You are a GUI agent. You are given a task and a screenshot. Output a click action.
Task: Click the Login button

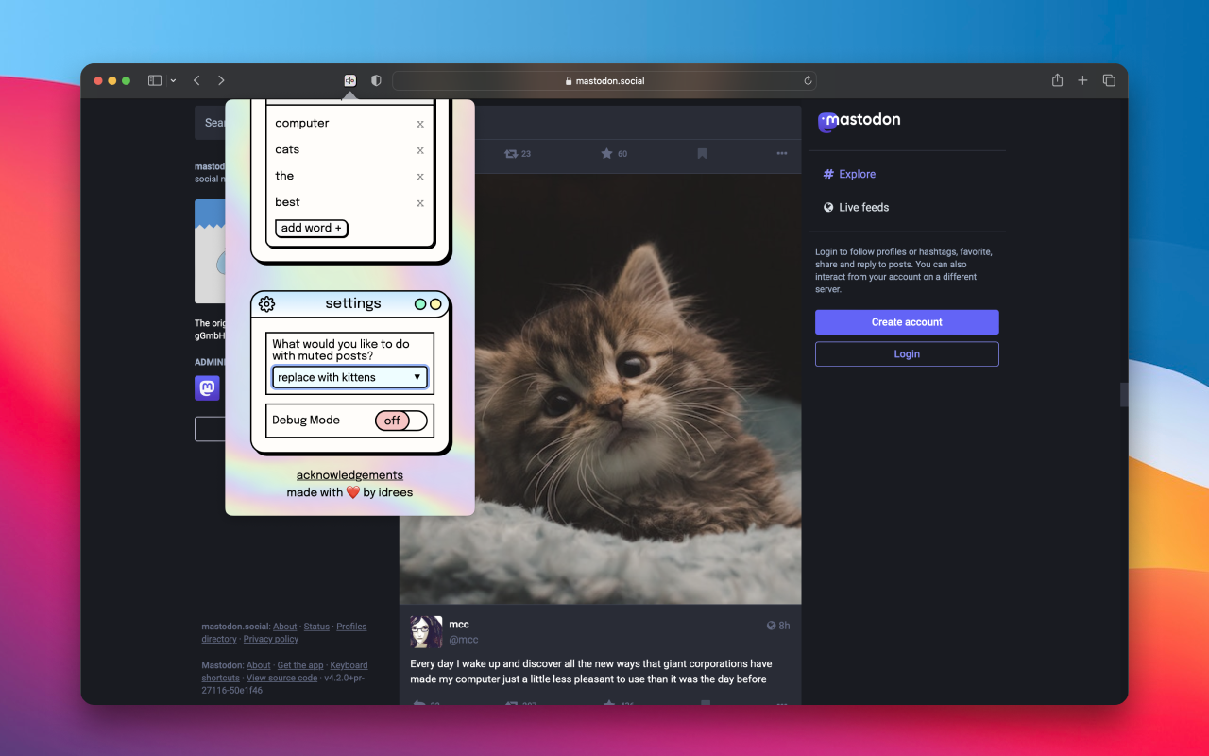[907, 354]
